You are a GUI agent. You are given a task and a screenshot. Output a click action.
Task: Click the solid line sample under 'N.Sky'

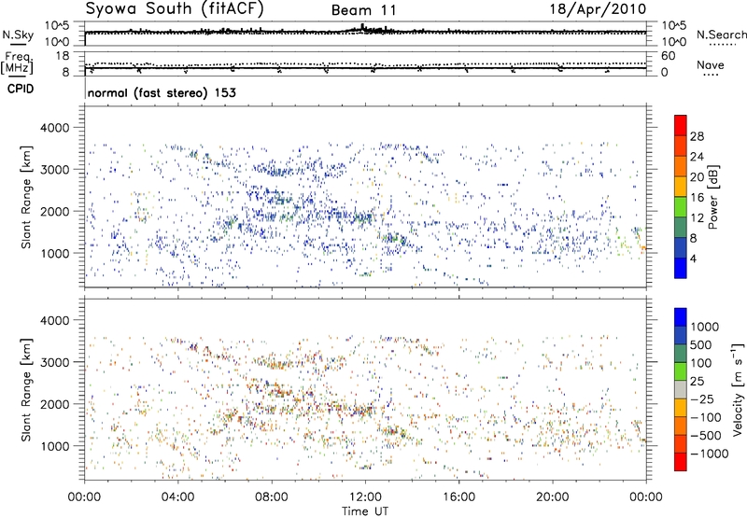(x=18, y=45)
